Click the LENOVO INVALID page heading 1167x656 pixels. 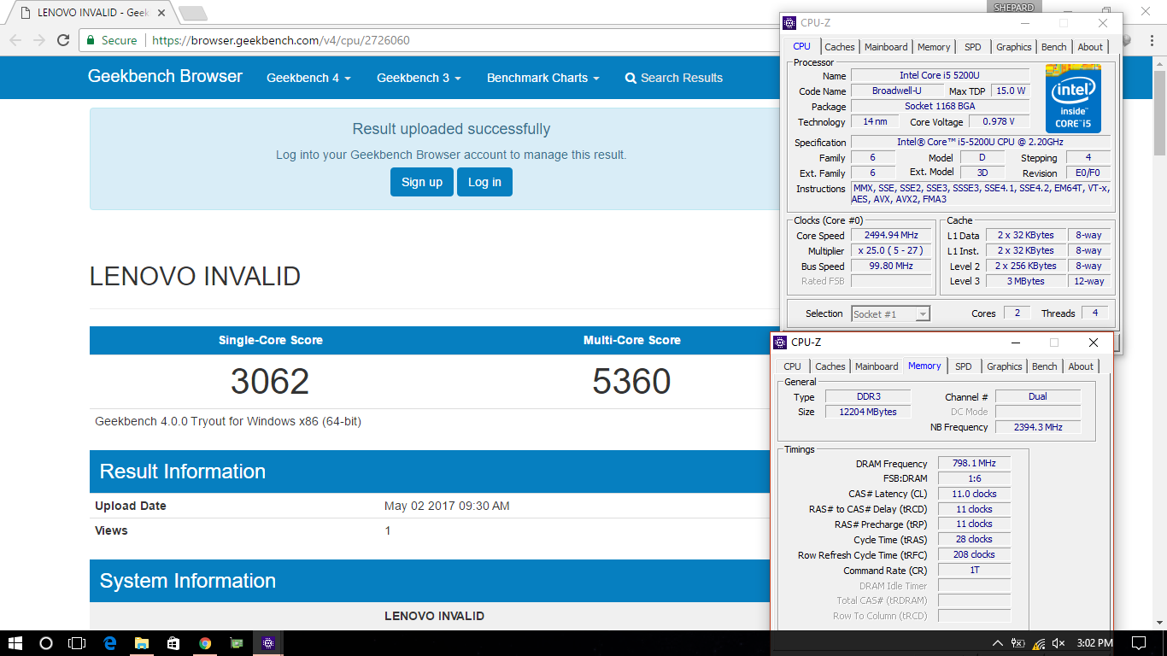click(195, 277)
